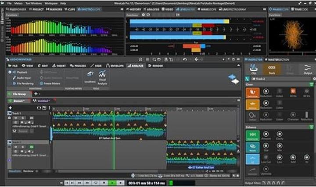Screen dimensions: 316x187
Task: Click the Maximizer Optimize knob
Action: coord(266,169)
